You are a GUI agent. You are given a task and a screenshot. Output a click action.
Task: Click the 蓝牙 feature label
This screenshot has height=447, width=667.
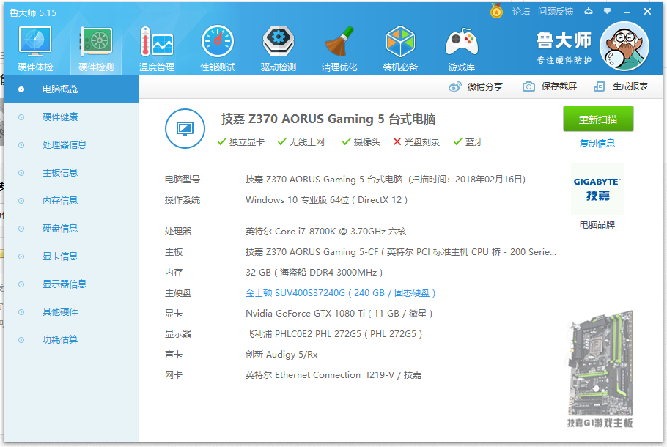point(468,142)
